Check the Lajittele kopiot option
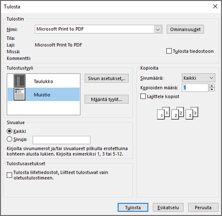 point(143,96)
